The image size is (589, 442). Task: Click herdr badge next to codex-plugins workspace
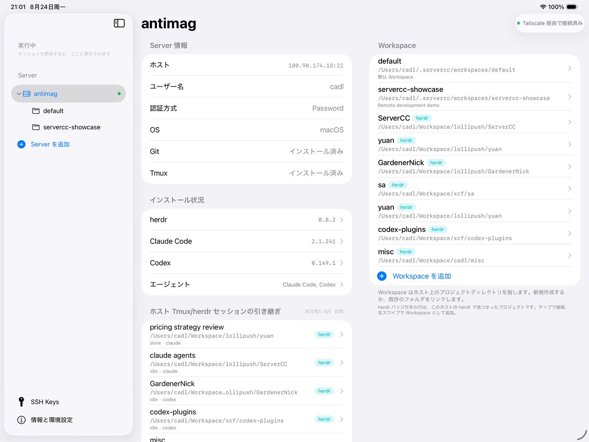438,230
